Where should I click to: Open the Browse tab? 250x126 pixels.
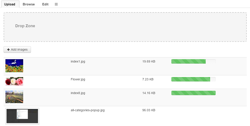point(29,4)
